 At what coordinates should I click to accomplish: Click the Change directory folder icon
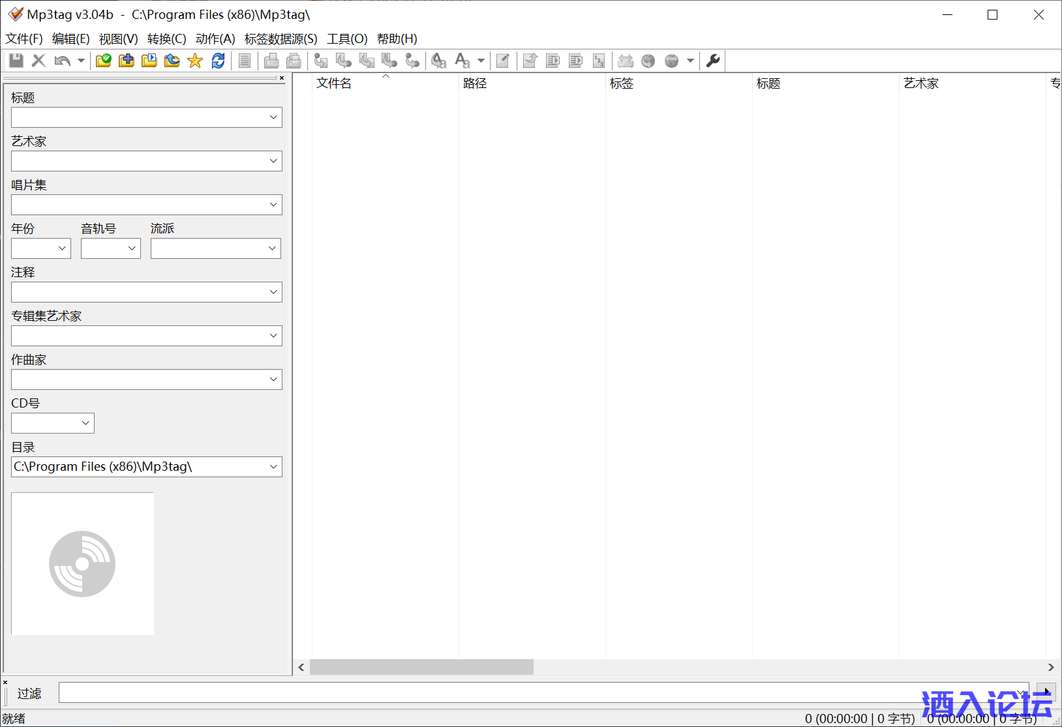104,61
